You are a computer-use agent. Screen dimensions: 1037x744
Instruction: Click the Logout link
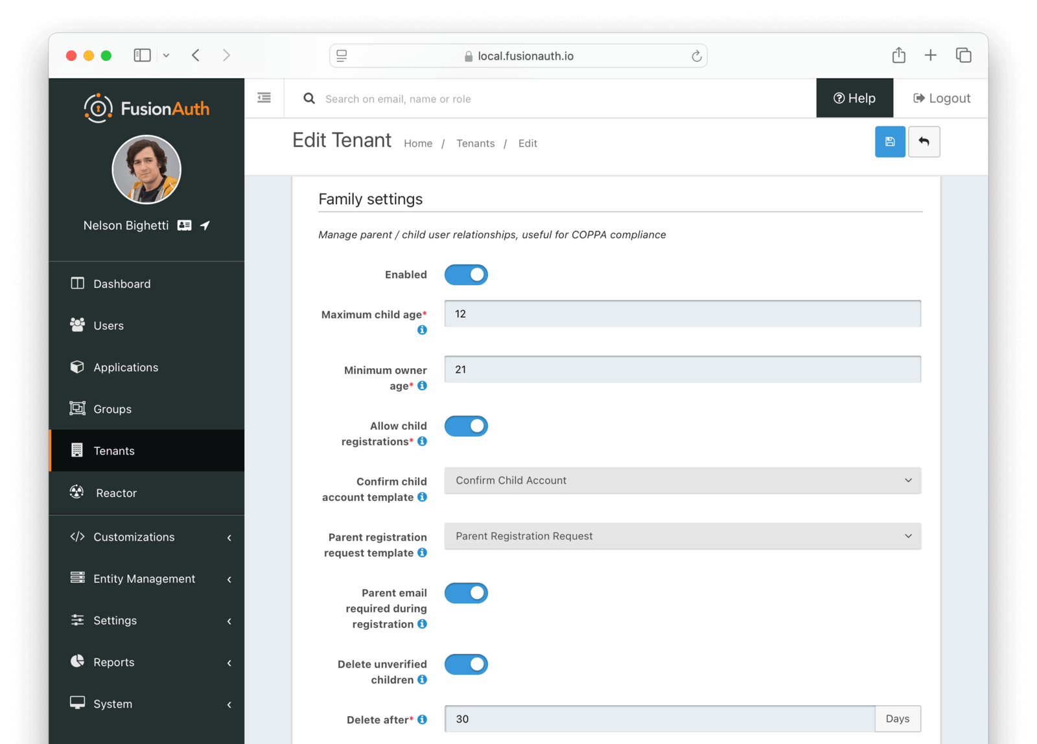[x=941, y=99]
